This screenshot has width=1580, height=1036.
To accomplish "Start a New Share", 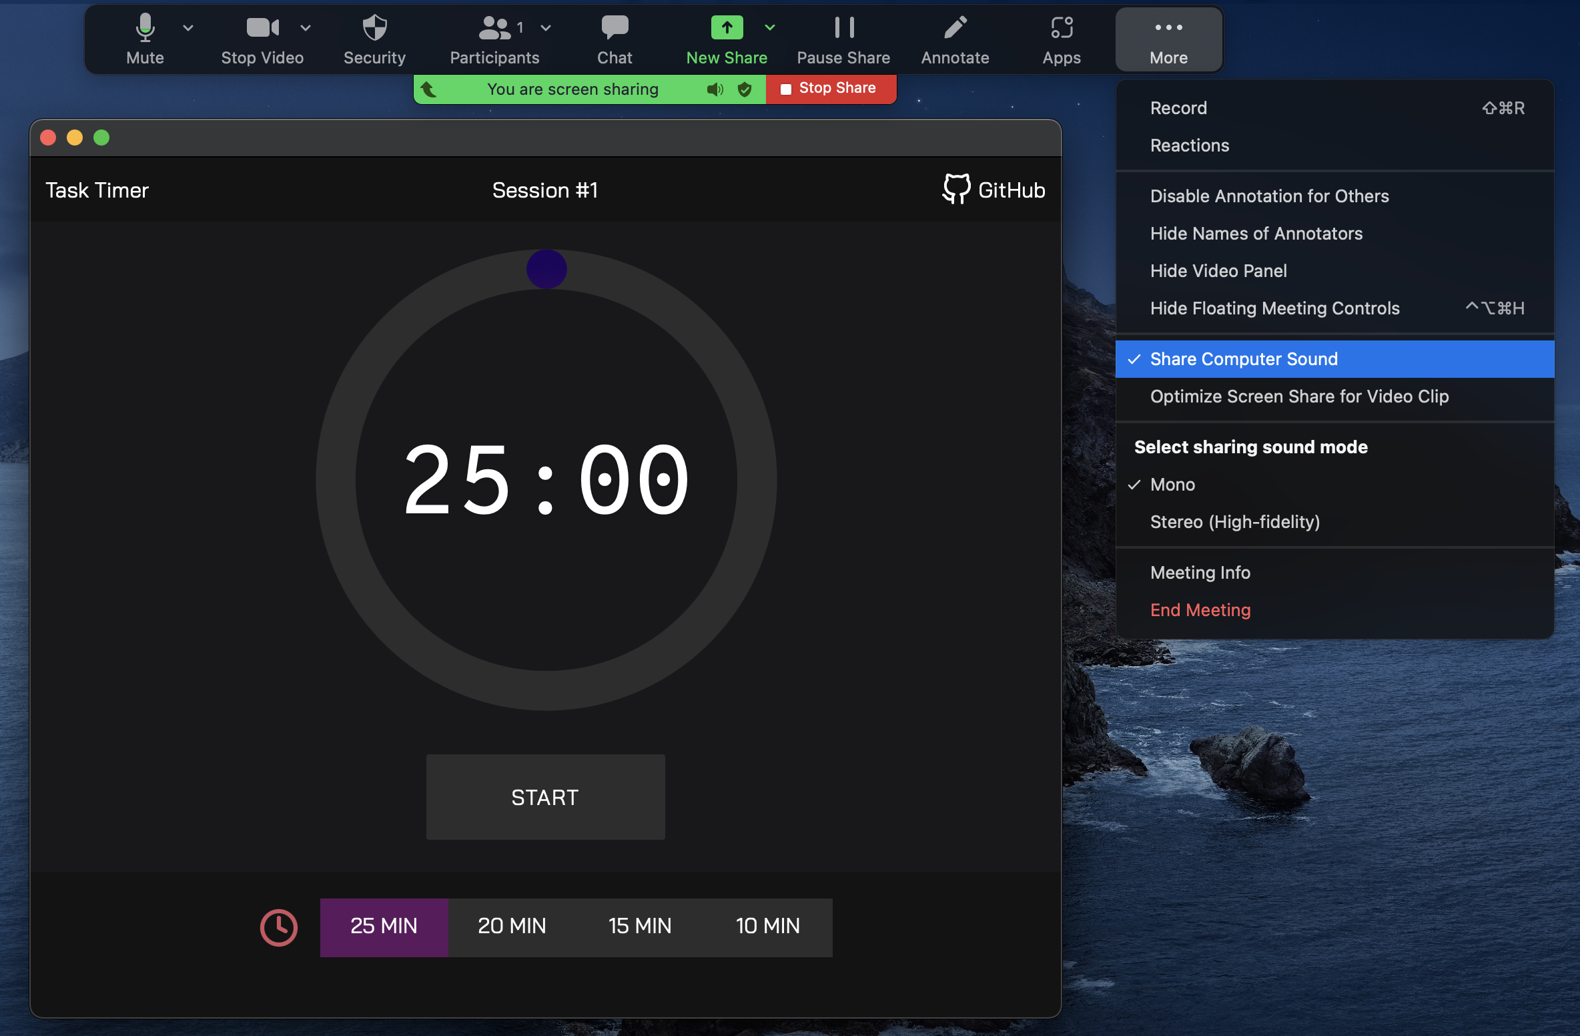I will (x=727, y=39).
